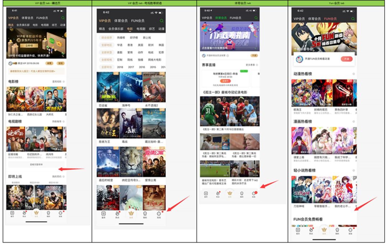
Task: Tap the orange live button in the 赛事直播 card
Action: 225,81
